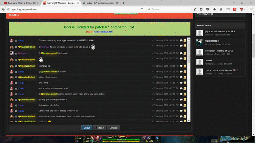Open the bookmarks list icon
Image resolution: width=255 pixels, height=143 pixels.
201,9
